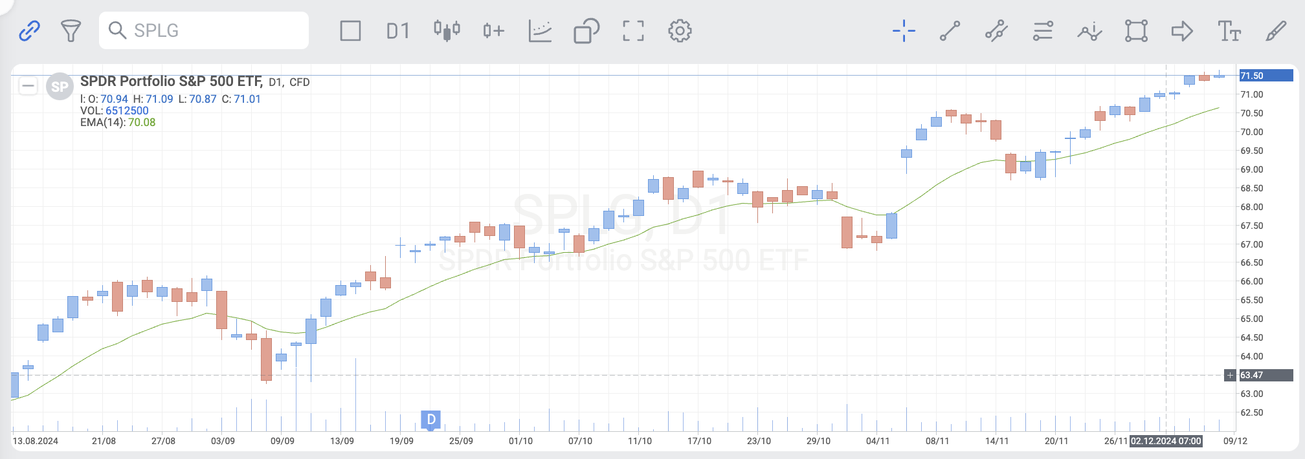Select the horizontal levels tool
Image resolution: width=1305 pixels, height=459 pixels.
1043,30
